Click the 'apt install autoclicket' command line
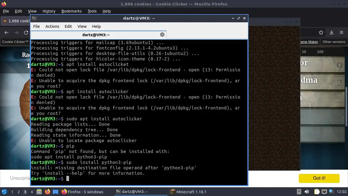 80,64
